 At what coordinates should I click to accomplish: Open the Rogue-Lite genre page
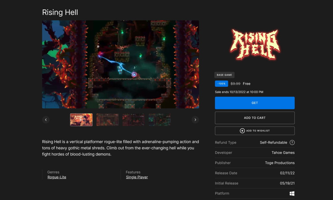(x=56, y=177)
